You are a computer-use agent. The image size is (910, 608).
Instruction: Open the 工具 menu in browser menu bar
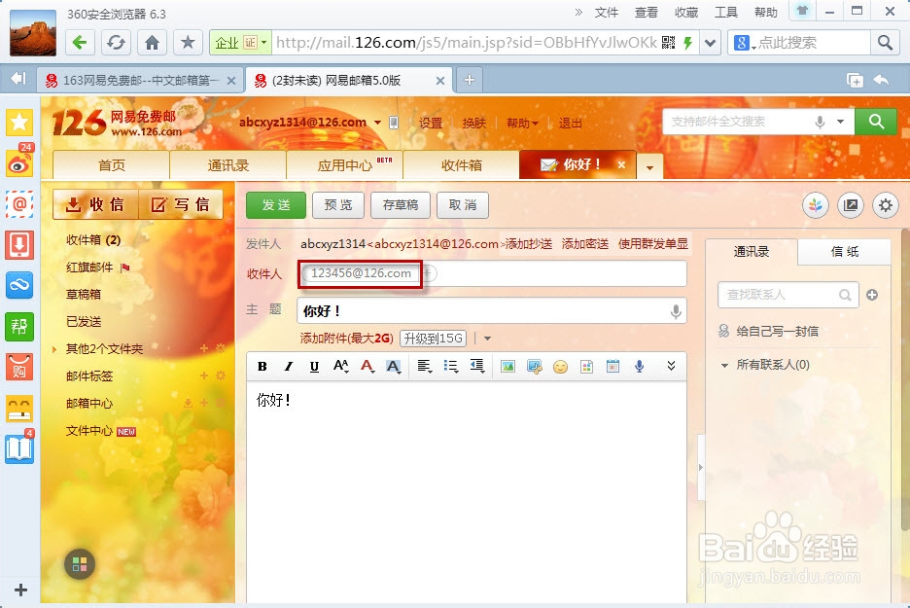point(723,12)
